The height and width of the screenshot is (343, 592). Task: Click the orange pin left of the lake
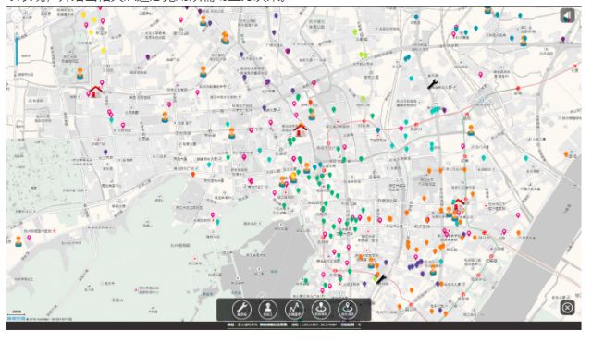193,175
